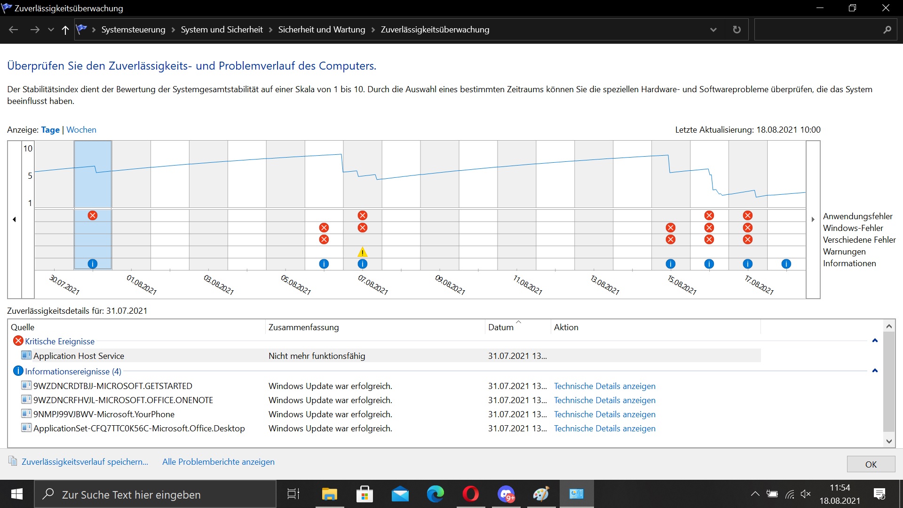Sort by the Datum column header
Viewport: 903px width, 508px height.
point(501,327)
